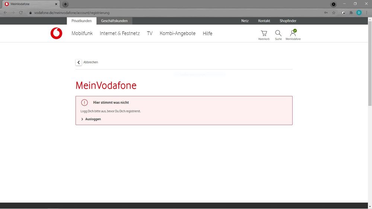This screenshot has width=372, height=209.
Task: Open the TV menu
Action: click(150, 33)
